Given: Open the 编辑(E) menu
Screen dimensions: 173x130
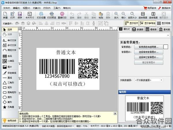Looking at the screenshot, I should tap(16, 8).
